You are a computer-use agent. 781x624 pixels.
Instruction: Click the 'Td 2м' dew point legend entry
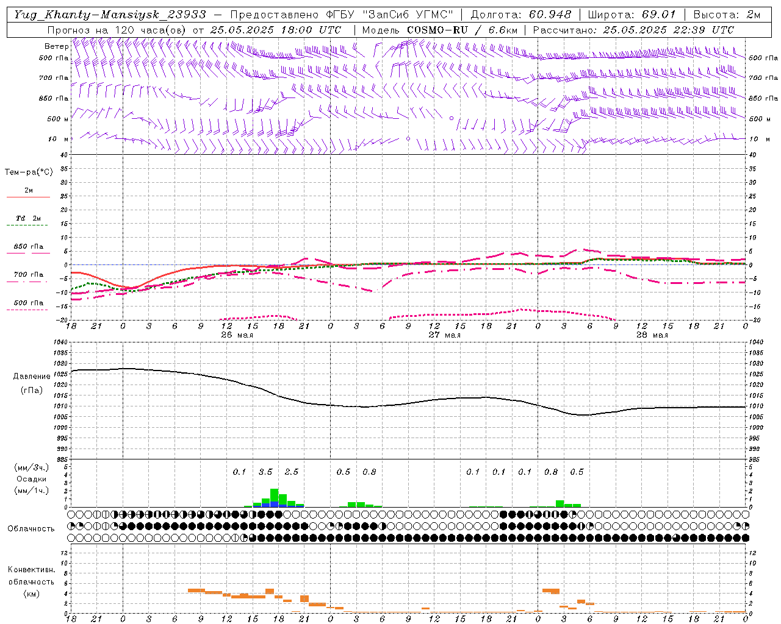pyautogui.click(x=28, y=218)
